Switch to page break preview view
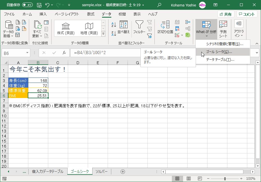The width and height of the screenshot is (261, 182). (200, 178)
